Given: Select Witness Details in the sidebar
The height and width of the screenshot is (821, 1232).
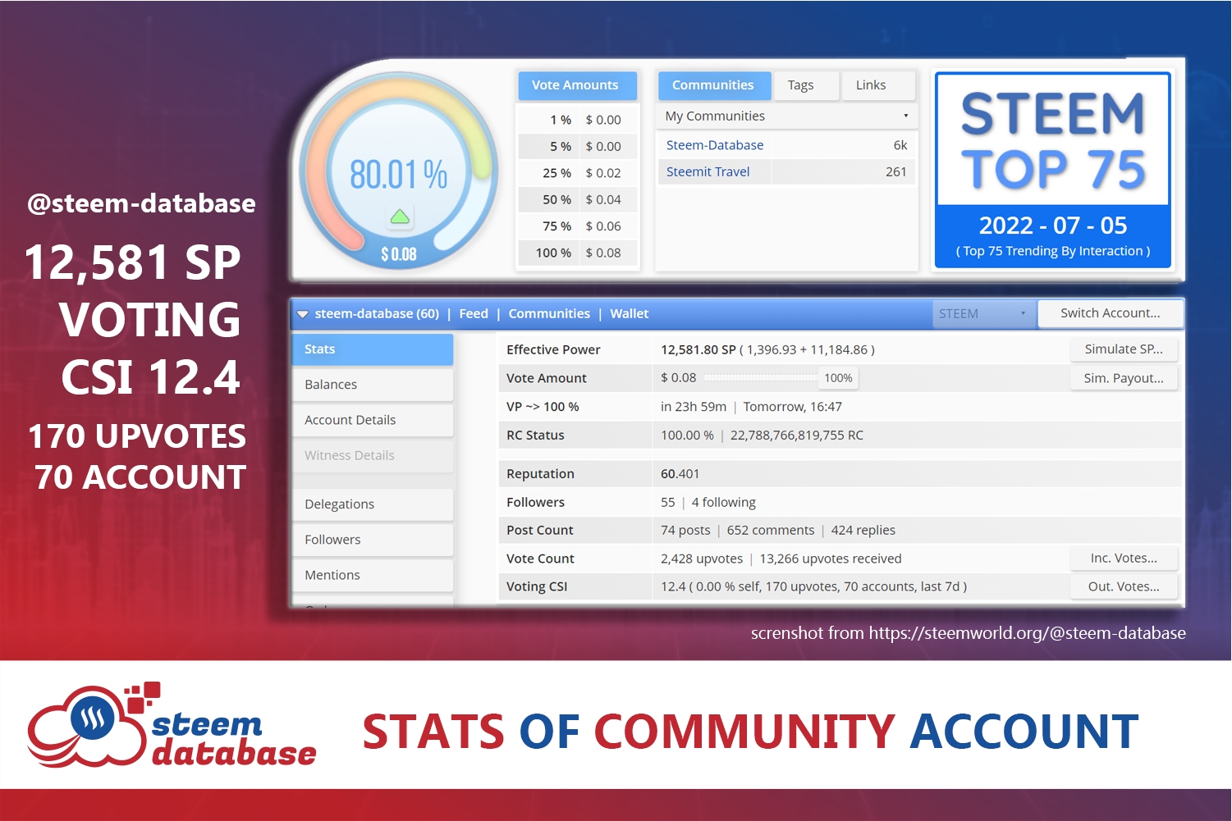Looking at the screenshot, I should (x=373, y=455).
